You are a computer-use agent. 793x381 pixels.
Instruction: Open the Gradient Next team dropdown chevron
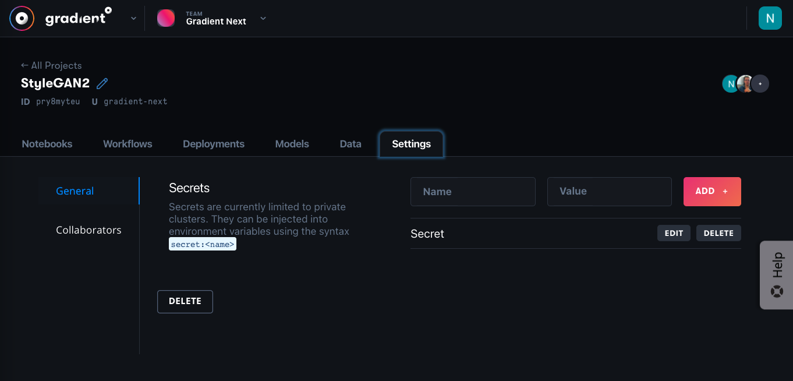point(263,19)
